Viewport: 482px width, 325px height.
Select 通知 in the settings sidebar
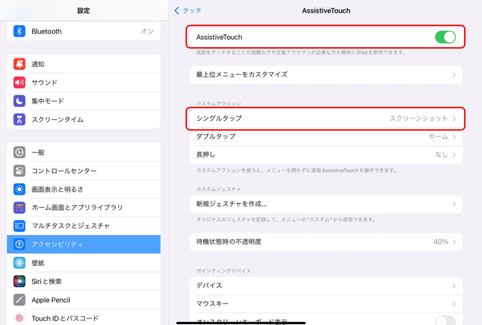tap(84, 64)
